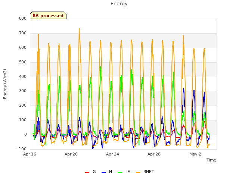The height and width of the screenshot is (179, 239).
Task: Click the BA_processed annotation label
Action: pyautogui.click(x=48, y=16)
